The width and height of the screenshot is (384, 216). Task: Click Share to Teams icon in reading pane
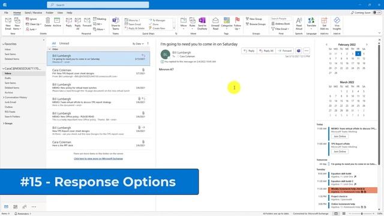pos(298,50)
